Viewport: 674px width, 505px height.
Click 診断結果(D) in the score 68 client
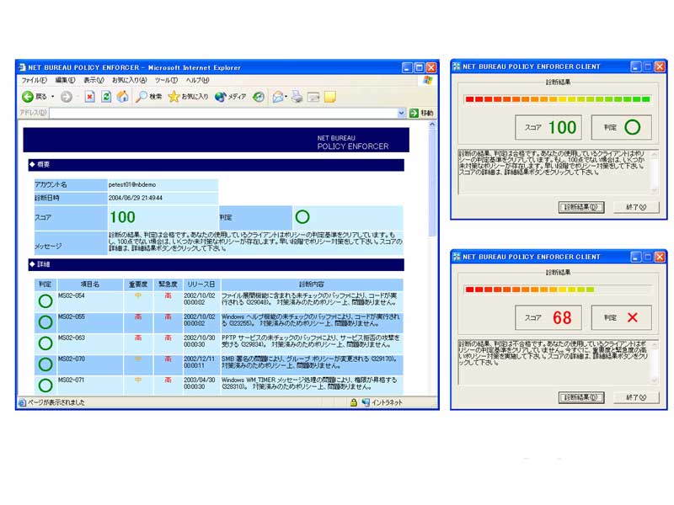click(581, 397)
